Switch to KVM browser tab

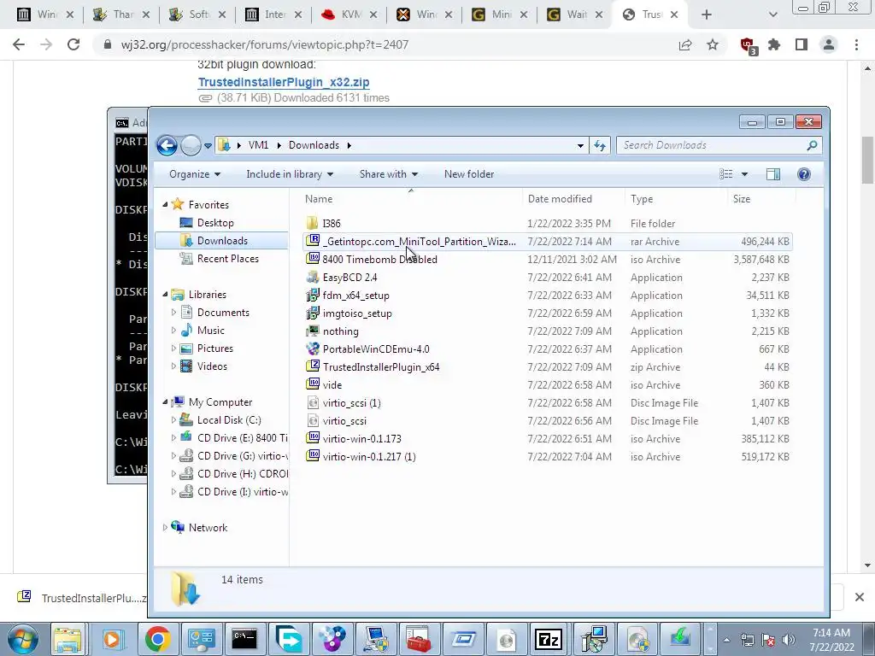(x=349, y=15)
